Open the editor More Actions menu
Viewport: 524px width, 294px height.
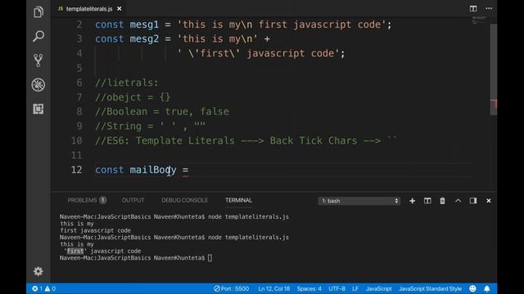pyautogui.click(x=489, y=9)
